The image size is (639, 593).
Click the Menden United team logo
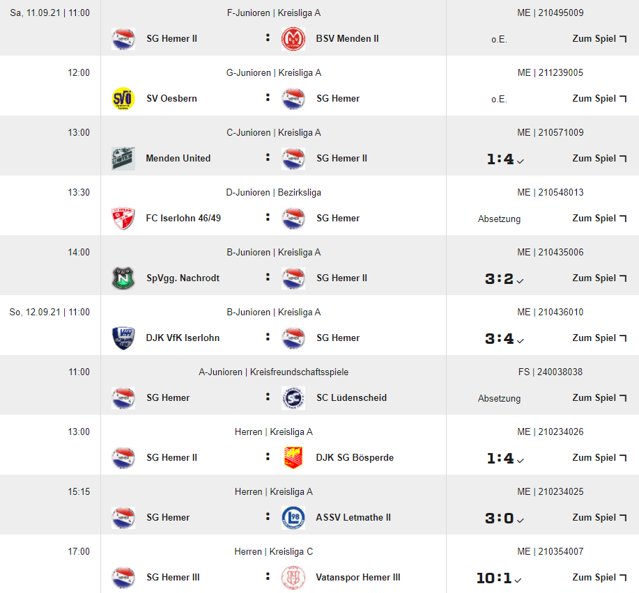pyautogui.click(x=123, y=159)
